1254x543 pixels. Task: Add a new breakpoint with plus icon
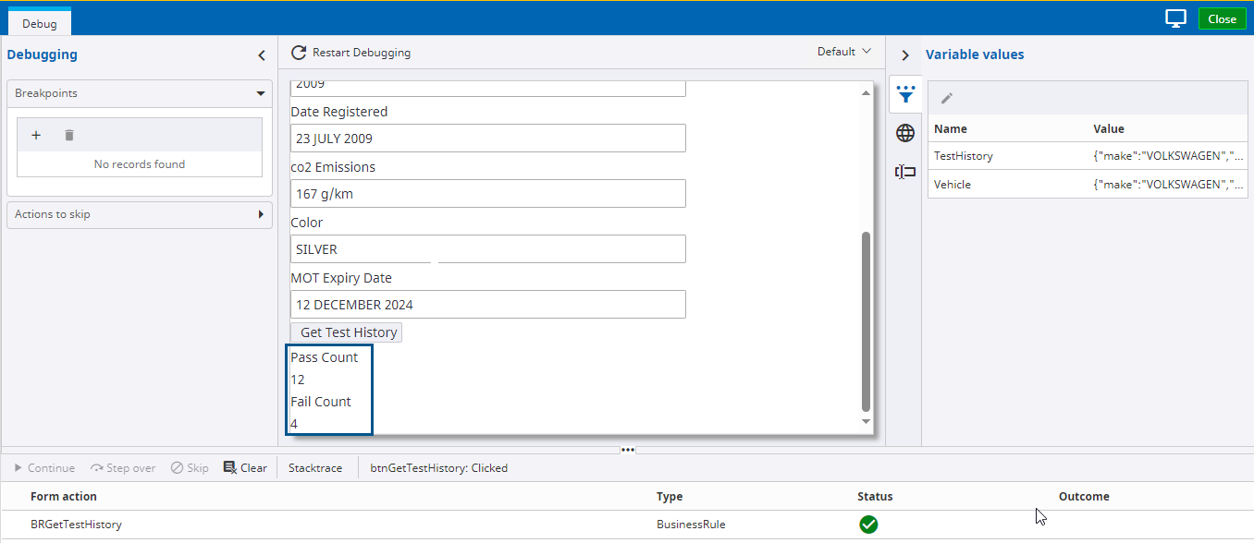pyautogui.click(x=36, y=135)
